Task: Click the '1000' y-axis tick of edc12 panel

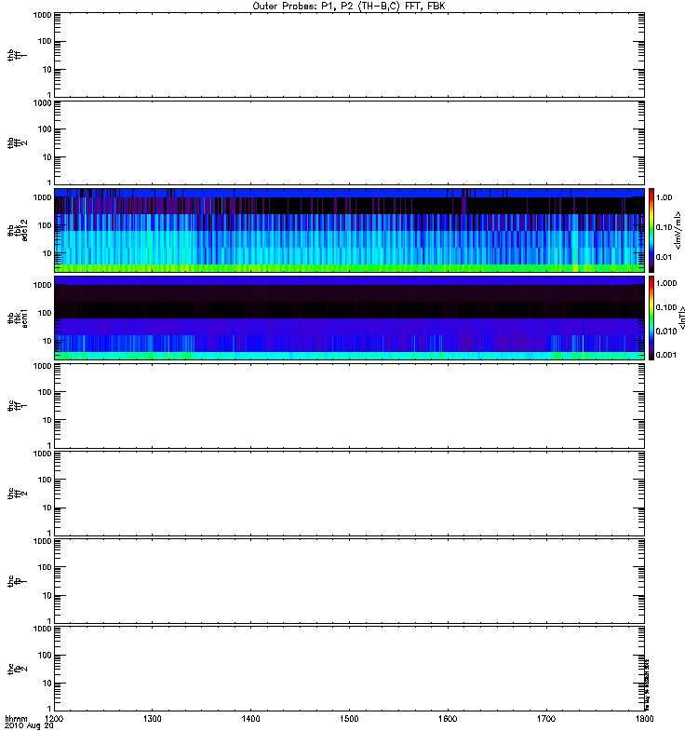Action: pos(42,197)
